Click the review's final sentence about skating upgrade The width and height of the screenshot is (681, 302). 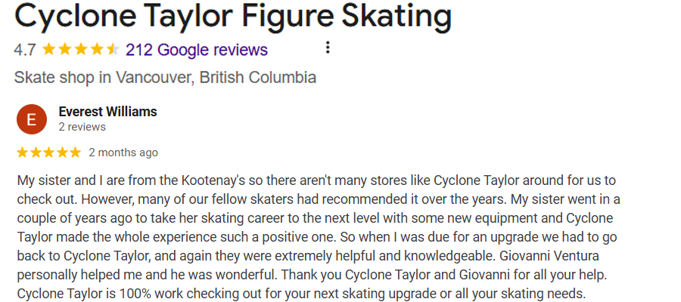click(x=302, y=290)
